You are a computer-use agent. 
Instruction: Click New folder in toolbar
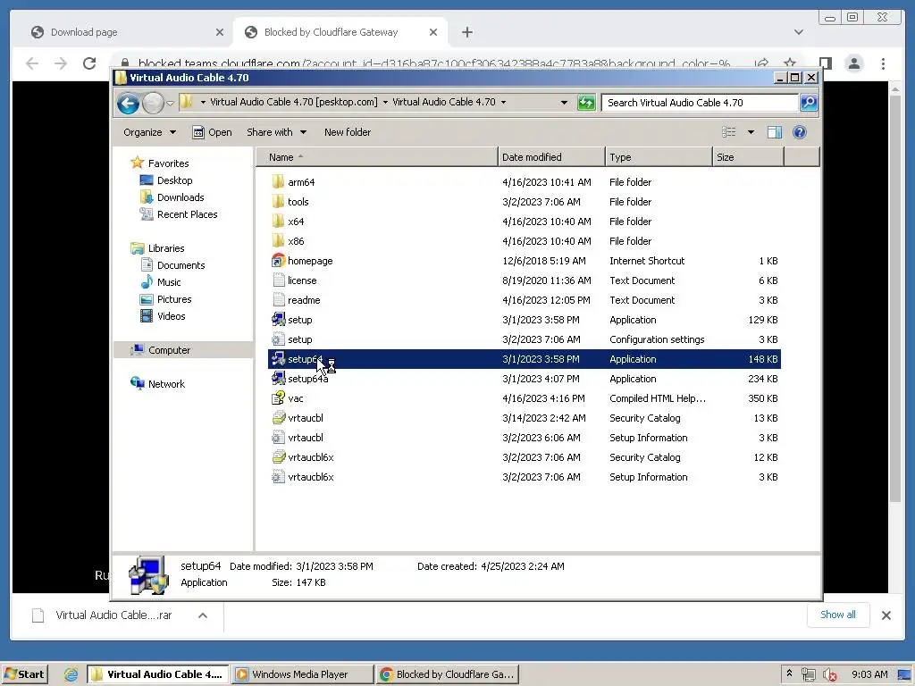[x=348, y=132]
